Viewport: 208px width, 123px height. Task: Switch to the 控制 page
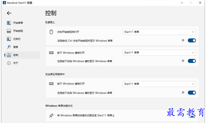[x=22, y=55]
